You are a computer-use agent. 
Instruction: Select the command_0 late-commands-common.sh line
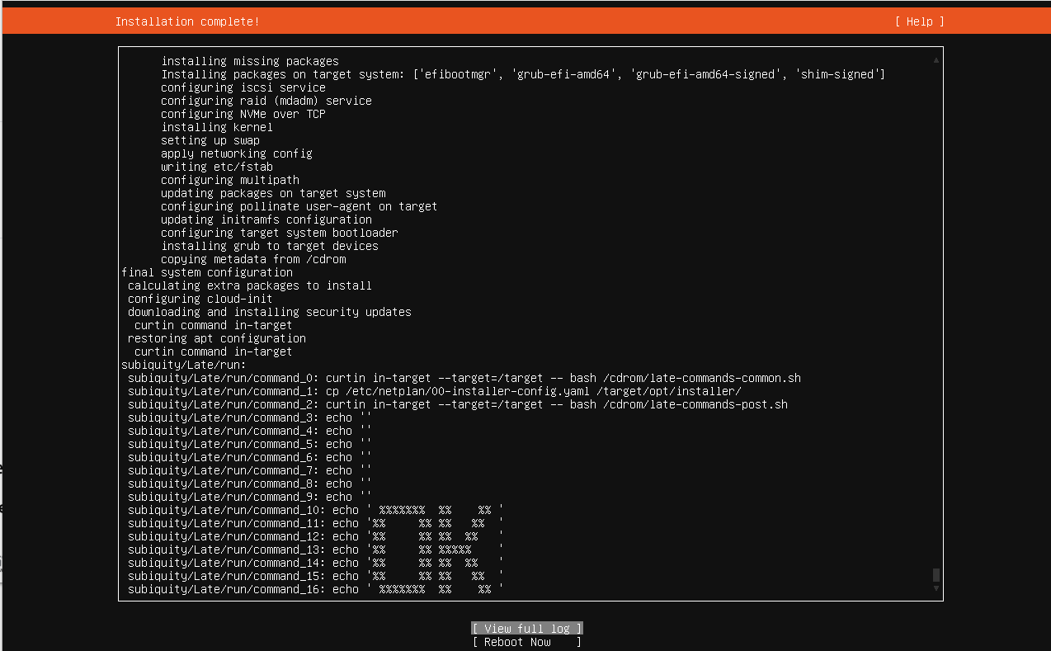(x=464, y=378)
